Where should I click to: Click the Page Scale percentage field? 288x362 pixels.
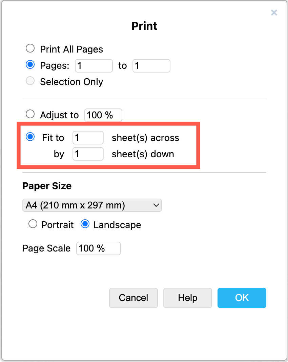coord(98,248)
